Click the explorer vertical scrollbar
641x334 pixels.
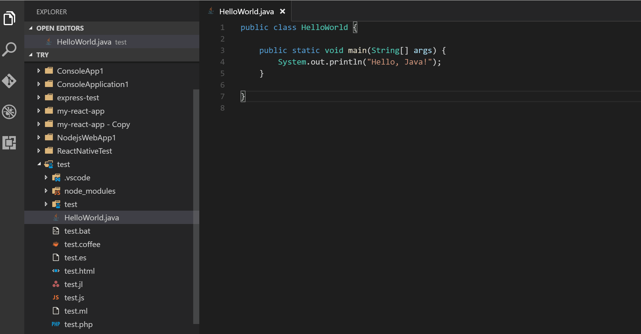(x=196, y=206)
